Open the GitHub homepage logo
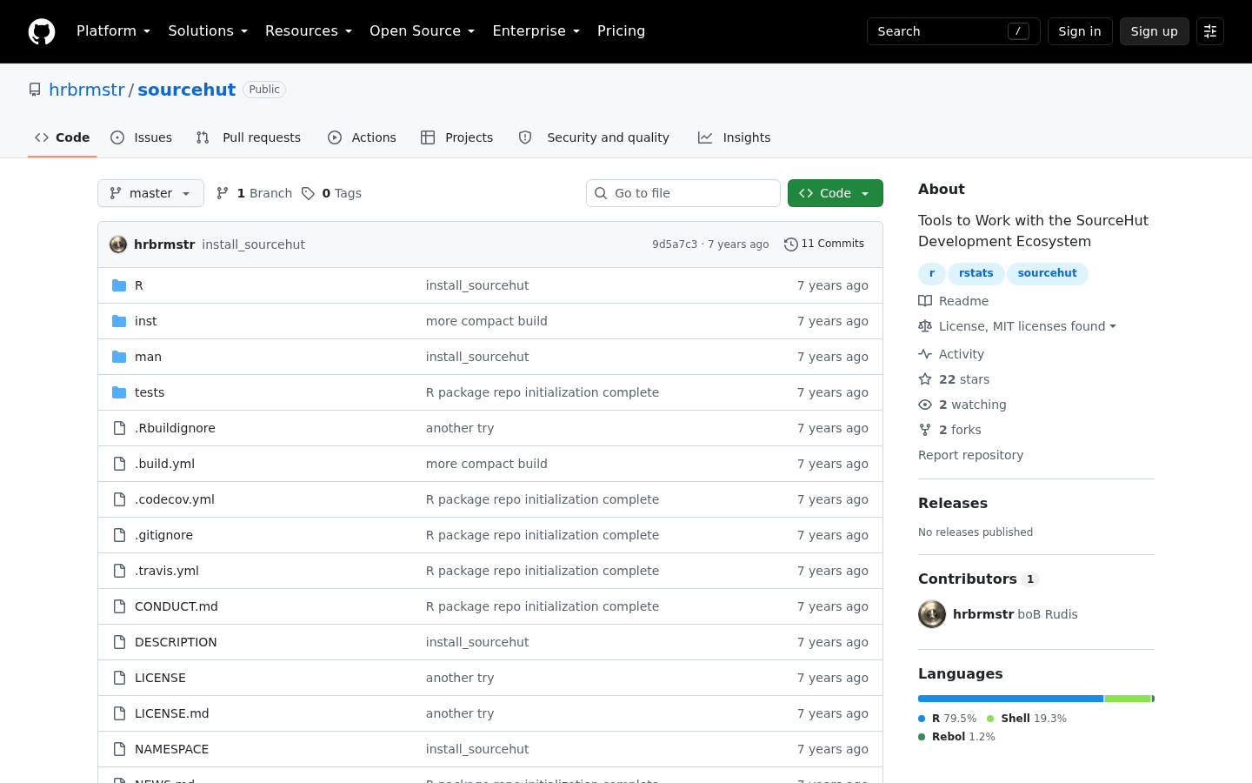This screenshot has height=783, width=1252. (x=42, y=31)
